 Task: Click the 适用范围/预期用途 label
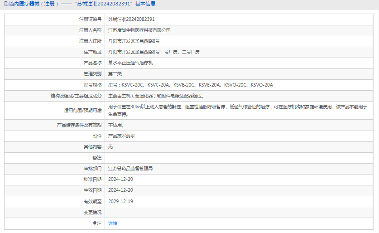tap(83, 111)
